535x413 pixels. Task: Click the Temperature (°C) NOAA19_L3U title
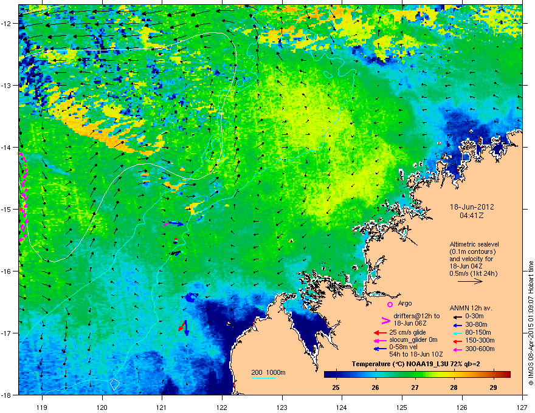point(416,364)
